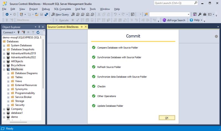Open dbForge Search
Screen dimensions: 221x131
[x=174, y=20]
